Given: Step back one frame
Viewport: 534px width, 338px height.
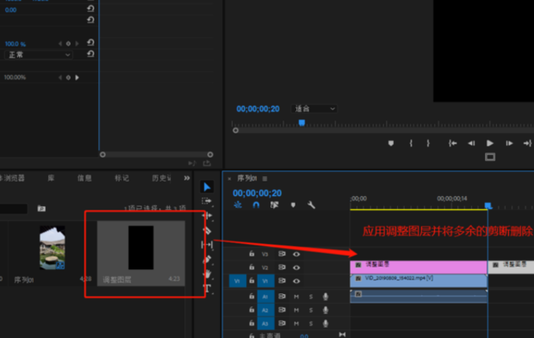Looking at the screenshot, I should pyautogui.click(x=471, y=143).
